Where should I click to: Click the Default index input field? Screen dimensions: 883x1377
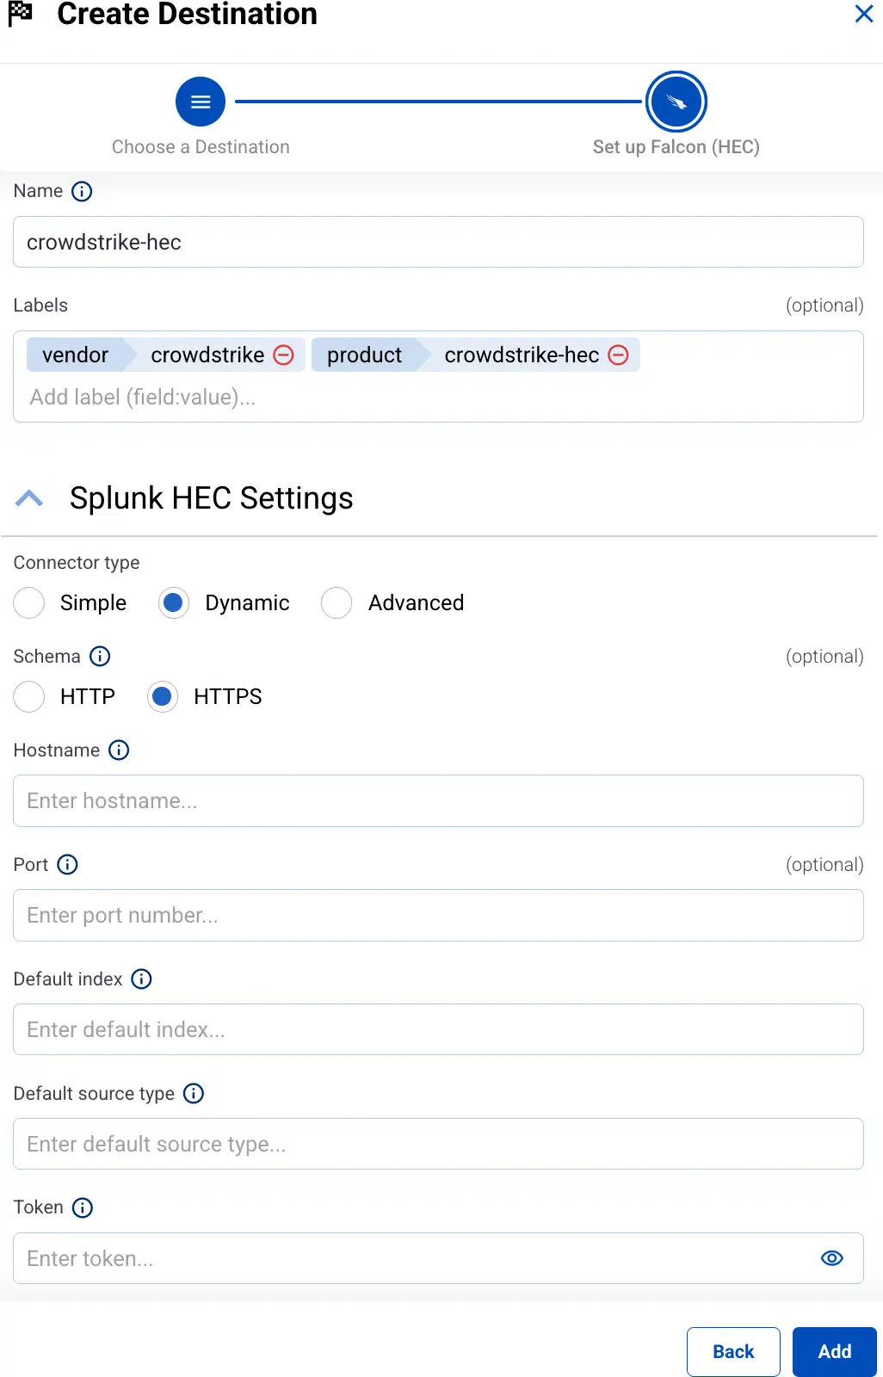(x=438, y=1029)
